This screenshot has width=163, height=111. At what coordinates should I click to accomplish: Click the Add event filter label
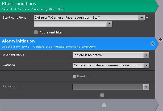(51, 32)
